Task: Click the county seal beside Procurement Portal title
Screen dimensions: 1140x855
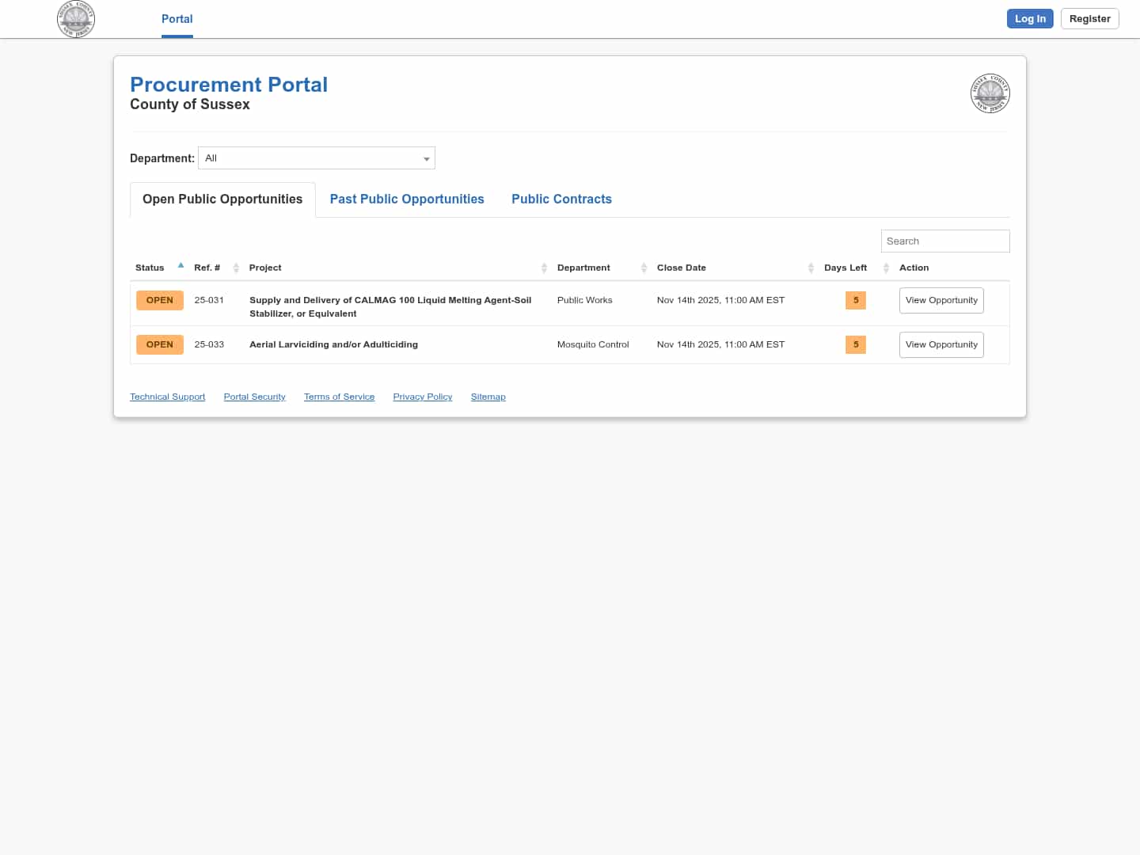Action: 990,93
